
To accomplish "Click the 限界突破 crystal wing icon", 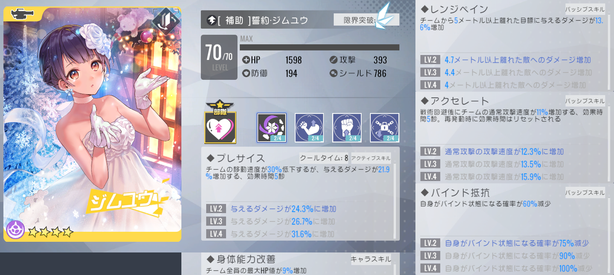I will click(x=384, y=16).
